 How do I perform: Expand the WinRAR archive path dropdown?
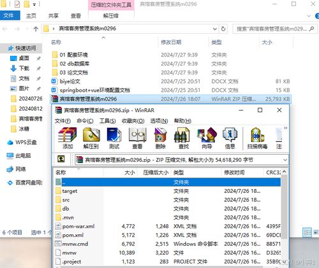point(285,160)
